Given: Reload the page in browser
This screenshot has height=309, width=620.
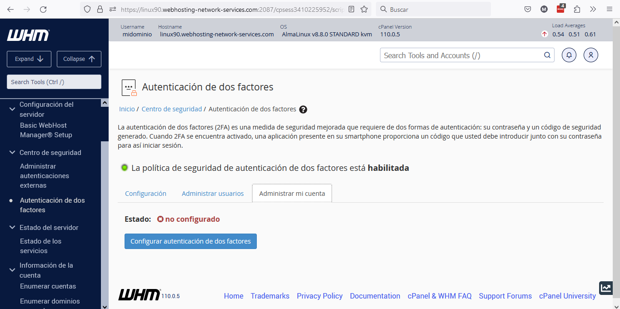Looking at the screenshot, I should (x=43, y=9).
